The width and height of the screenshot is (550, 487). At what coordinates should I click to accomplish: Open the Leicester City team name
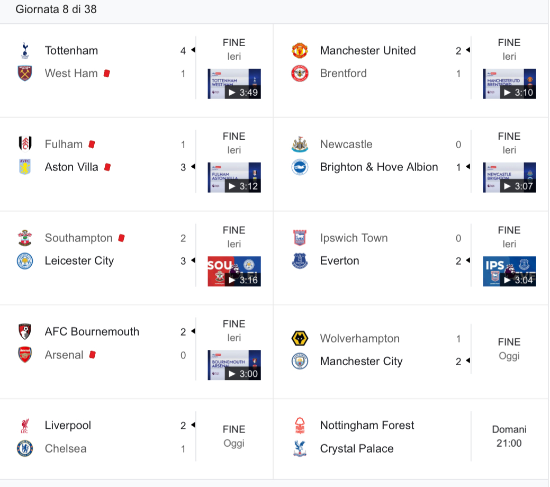(79, 260)
